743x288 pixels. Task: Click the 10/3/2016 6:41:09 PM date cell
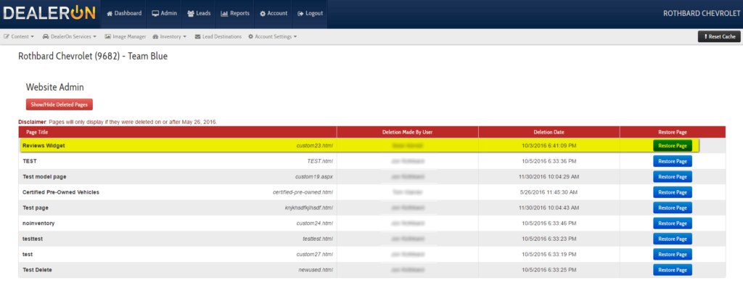pos(549,146)
